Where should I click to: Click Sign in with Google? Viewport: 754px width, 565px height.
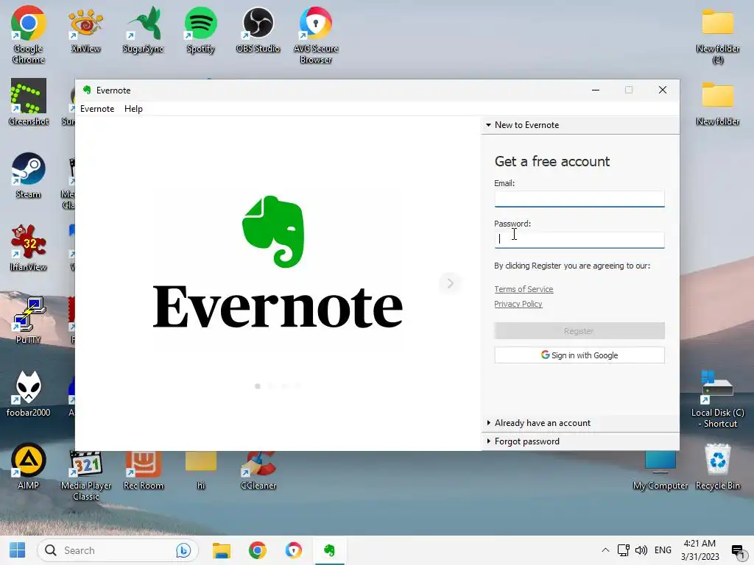point(579,355)
